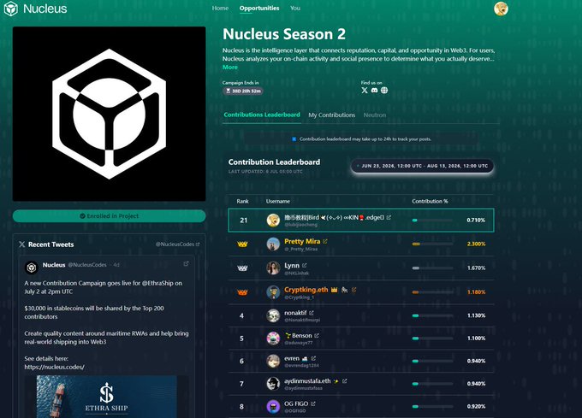Click external link icon beside aydinmustafa.eth
Viewport: 582px width, 418px height.
[x=344, y=381]
